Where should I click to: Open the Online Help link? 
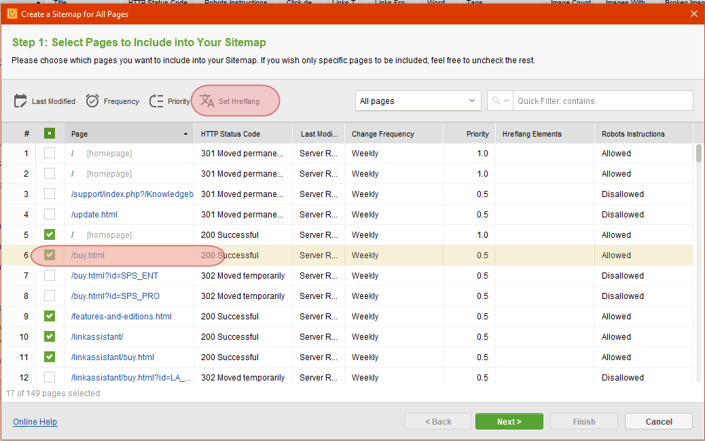pyautogui.click(x=35, y=422)
